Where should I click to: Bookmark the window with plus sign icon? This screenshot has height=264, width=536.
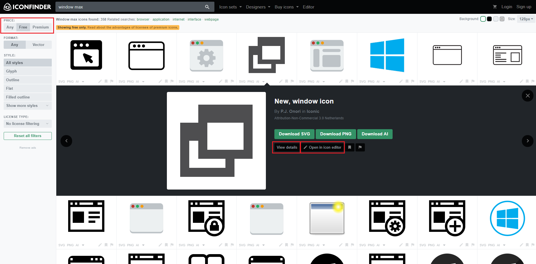tap(467, 245)
